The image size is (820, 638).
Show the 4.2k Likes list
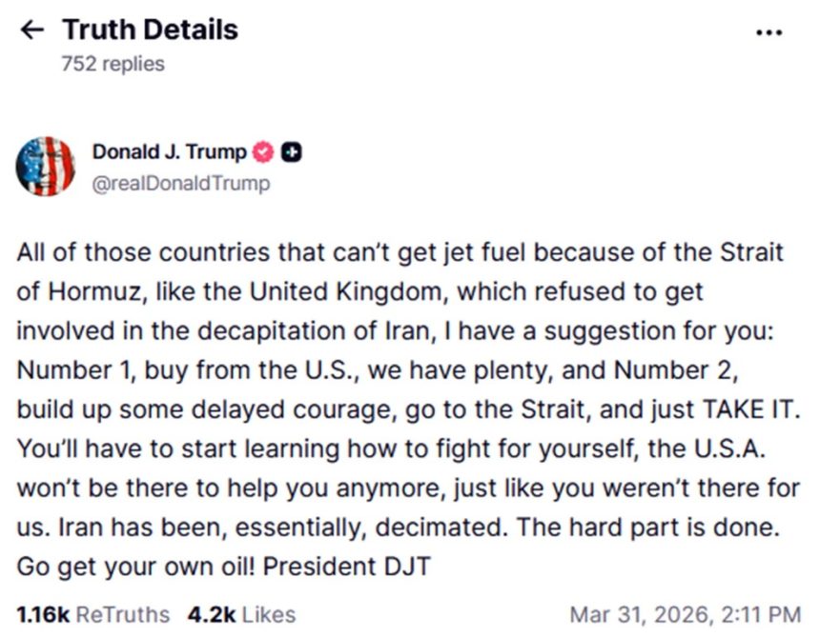pyautogui.click(x=241, y=614)
